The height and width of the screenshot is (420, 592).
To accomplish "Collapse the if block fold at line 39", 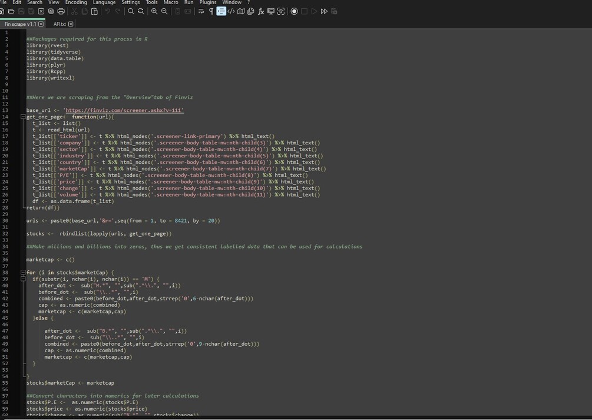I will (23, 279).
